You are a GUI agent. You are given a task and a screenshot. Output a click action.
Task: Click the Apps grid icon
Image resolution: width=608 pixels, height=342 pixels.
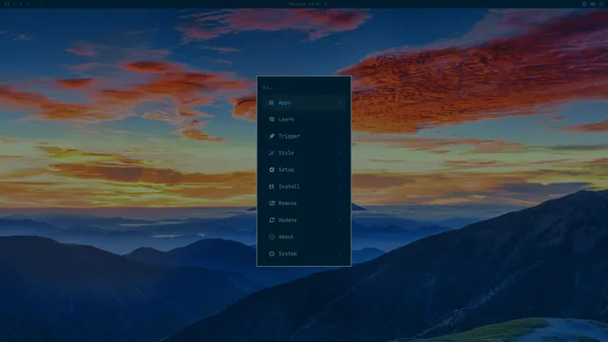pyautogui.click(x=272, y=103)
